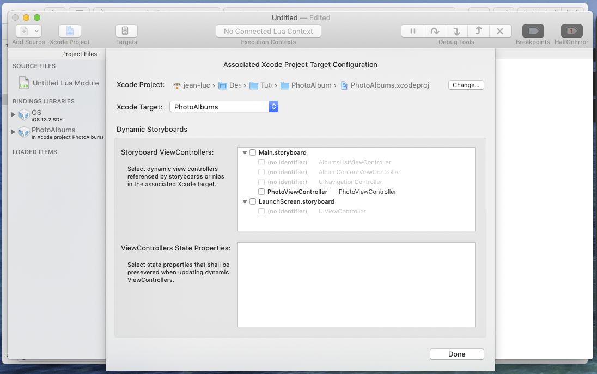
Task: Click the ViewControllers State Properties list area
Action: [356, 285]
